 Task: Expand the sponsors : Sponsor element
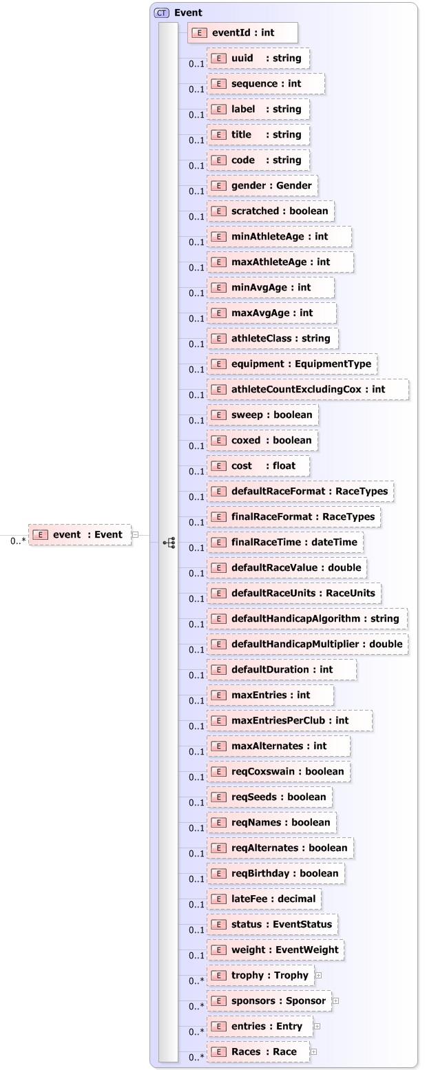(x=335, y=1000)
